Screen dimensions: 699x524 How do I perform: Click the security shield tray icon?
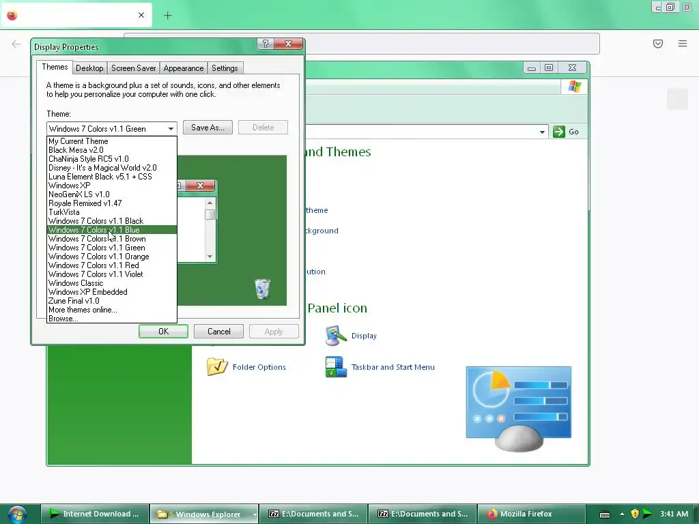point(635,514)
